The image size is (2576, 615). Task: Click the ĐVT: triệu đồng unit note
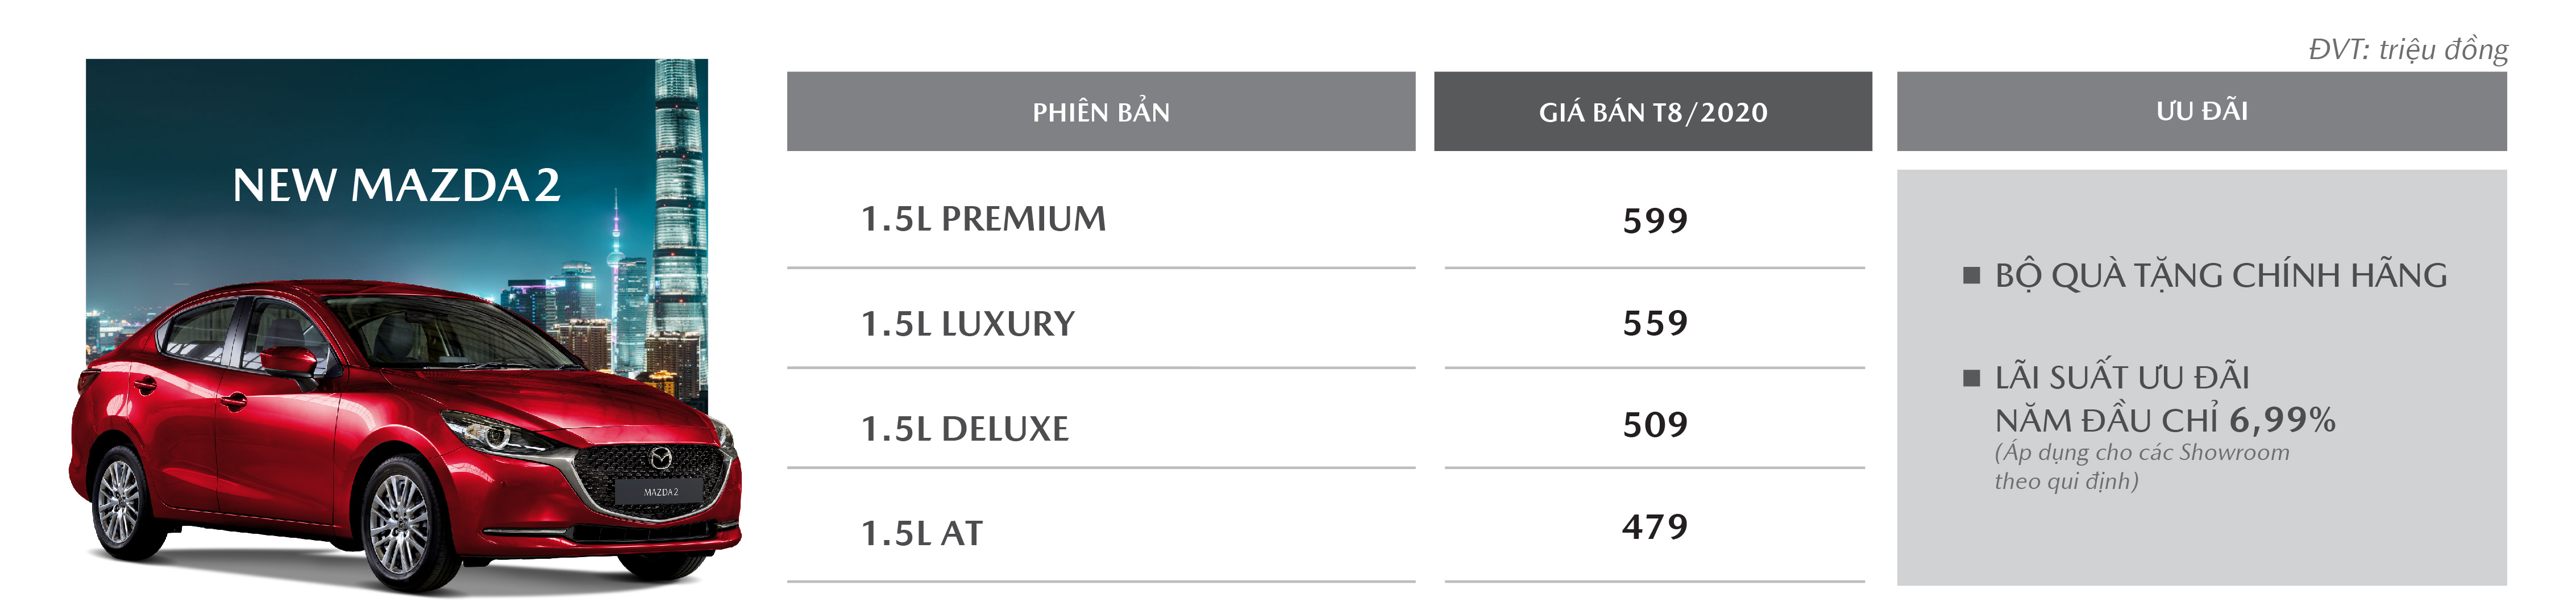coord(2408,50)
